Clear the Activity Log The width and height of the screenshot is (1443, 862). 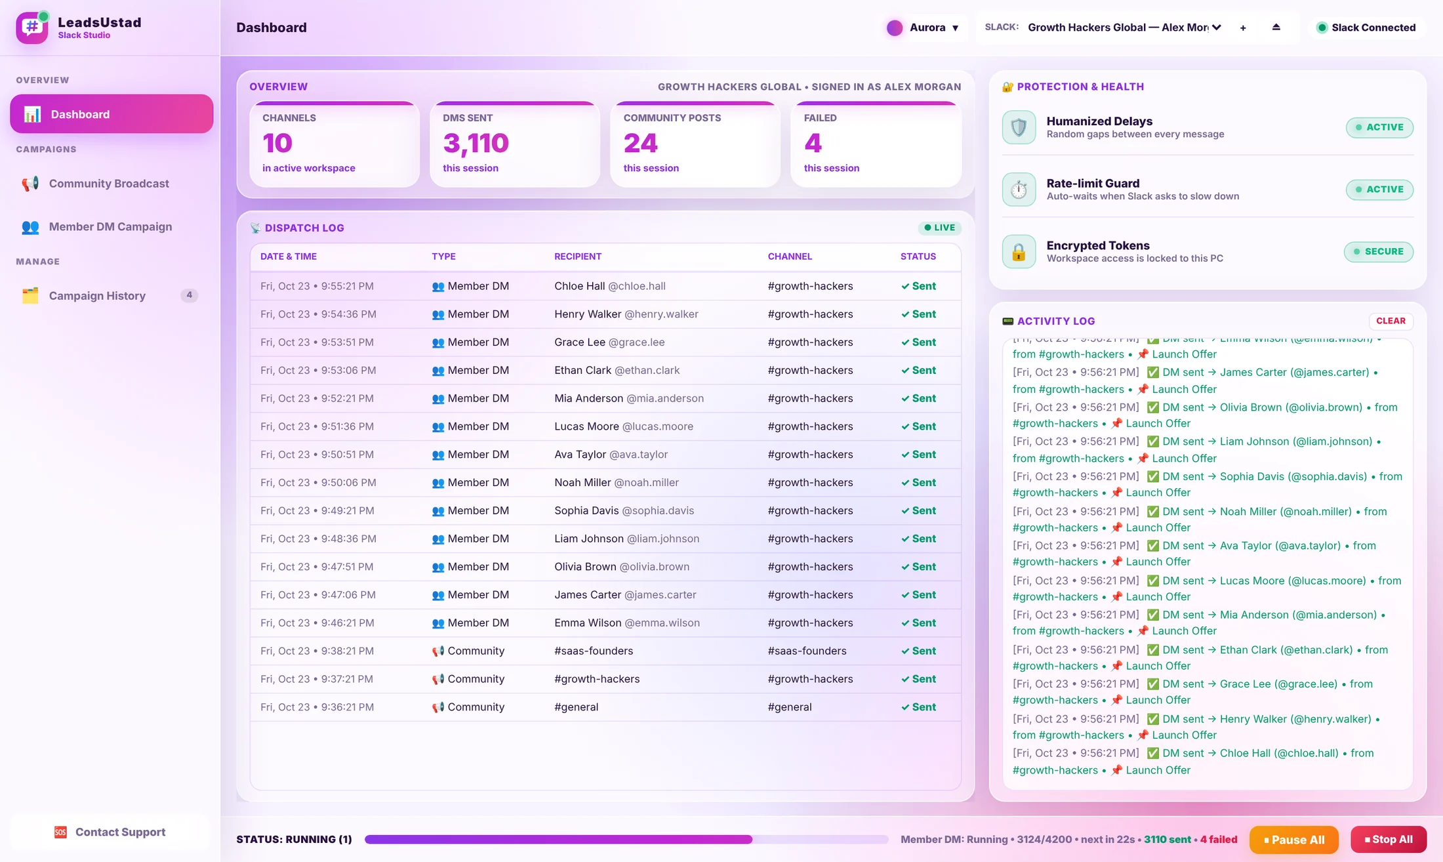pos(1391,321)
